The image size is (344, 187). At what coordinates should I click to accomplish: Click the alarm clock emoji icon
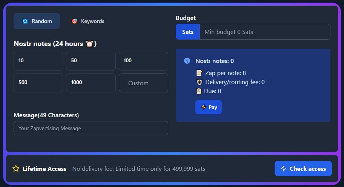pyautogui.click(x=89, y=44)
